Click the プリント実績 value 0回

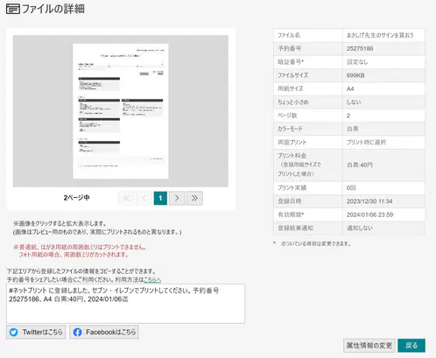[x=351, y=188]
